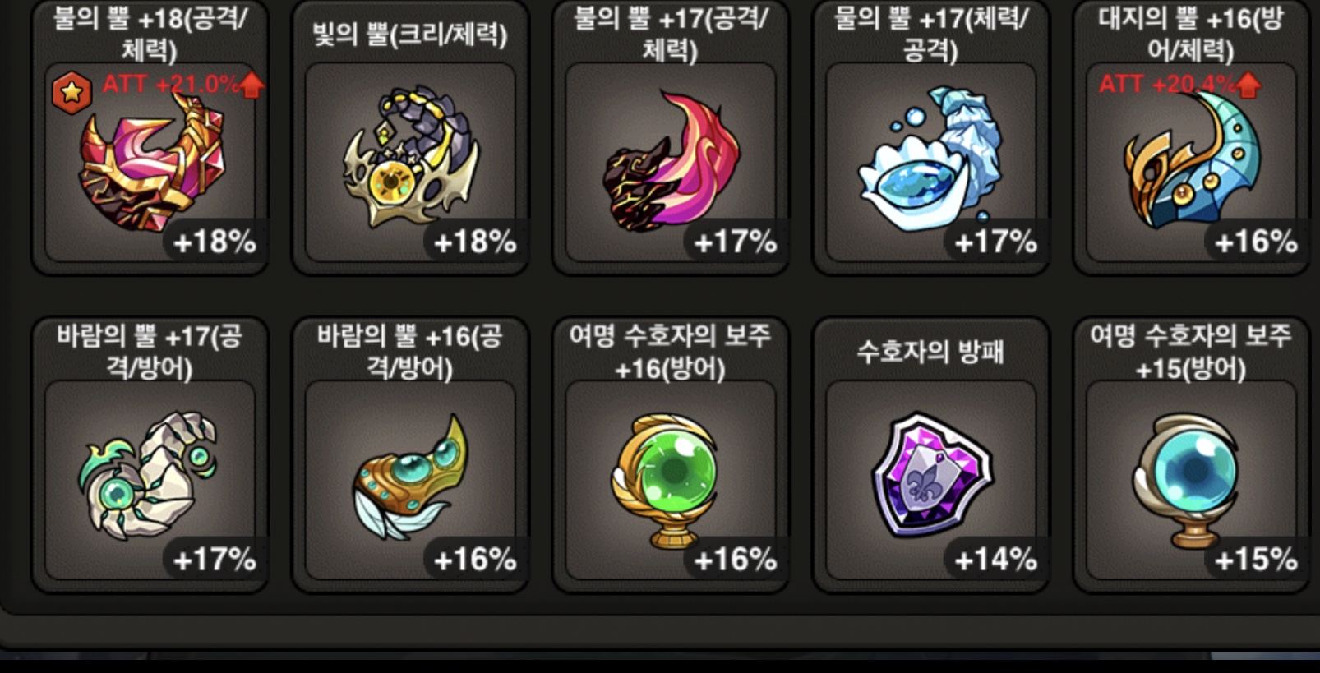
Task: Select the purple guardian's shield
Action: pyautogui.click(x=931, y=481)
